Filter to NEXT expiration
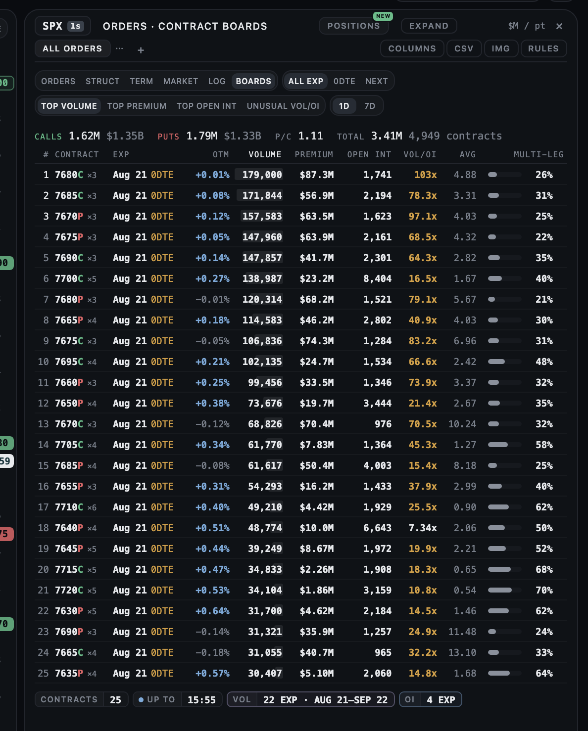 pos(377,81)
